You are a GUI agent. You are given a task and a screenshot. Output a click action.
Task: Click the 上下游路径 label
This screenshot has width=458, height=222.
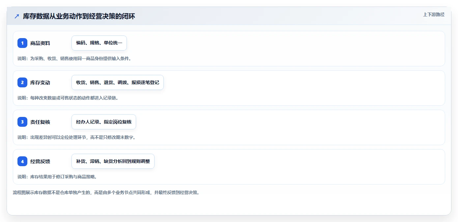tap(434, 14)
